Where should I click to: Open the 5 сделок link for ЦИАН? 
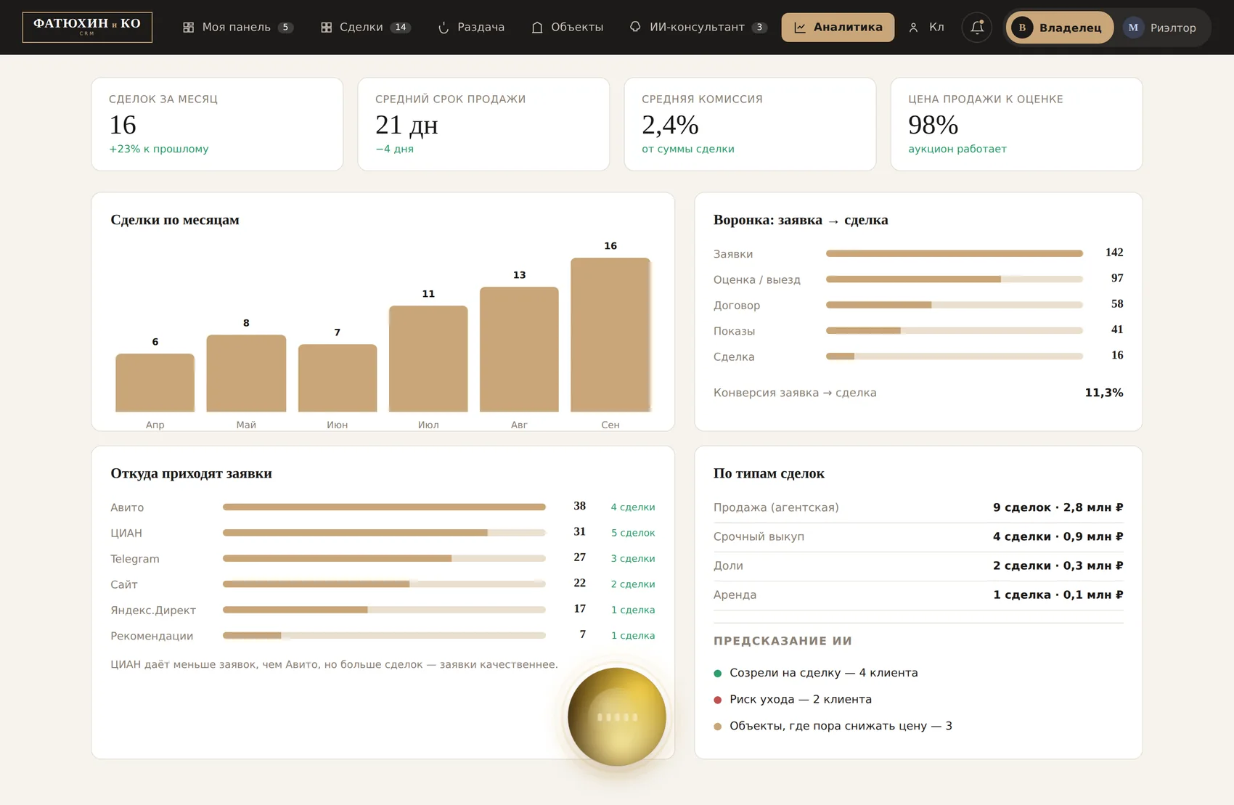click(x=633, y=533)
